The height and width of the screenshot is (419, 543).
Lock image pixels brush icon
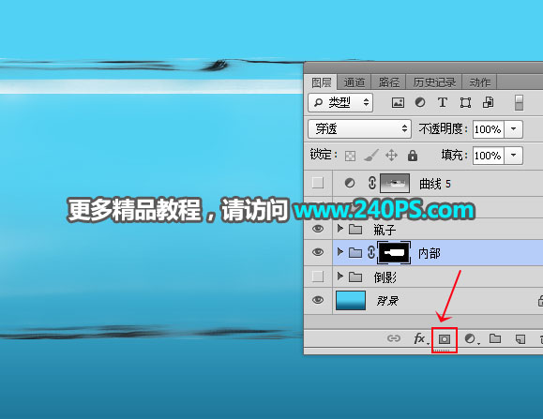point(370,156)
